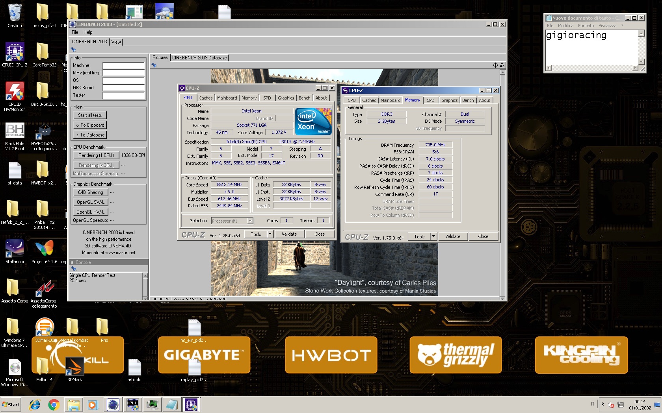Image resolution: width=662 pixels, height=413 pixels.
Task: Click the Tester input field
Action: pos(124,95)
